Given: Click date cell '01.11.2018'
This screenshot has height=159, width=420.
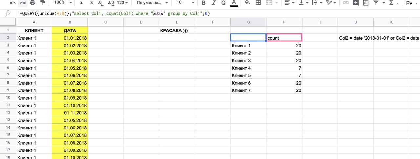Looking at the screenshot, I should pos(70,113).
